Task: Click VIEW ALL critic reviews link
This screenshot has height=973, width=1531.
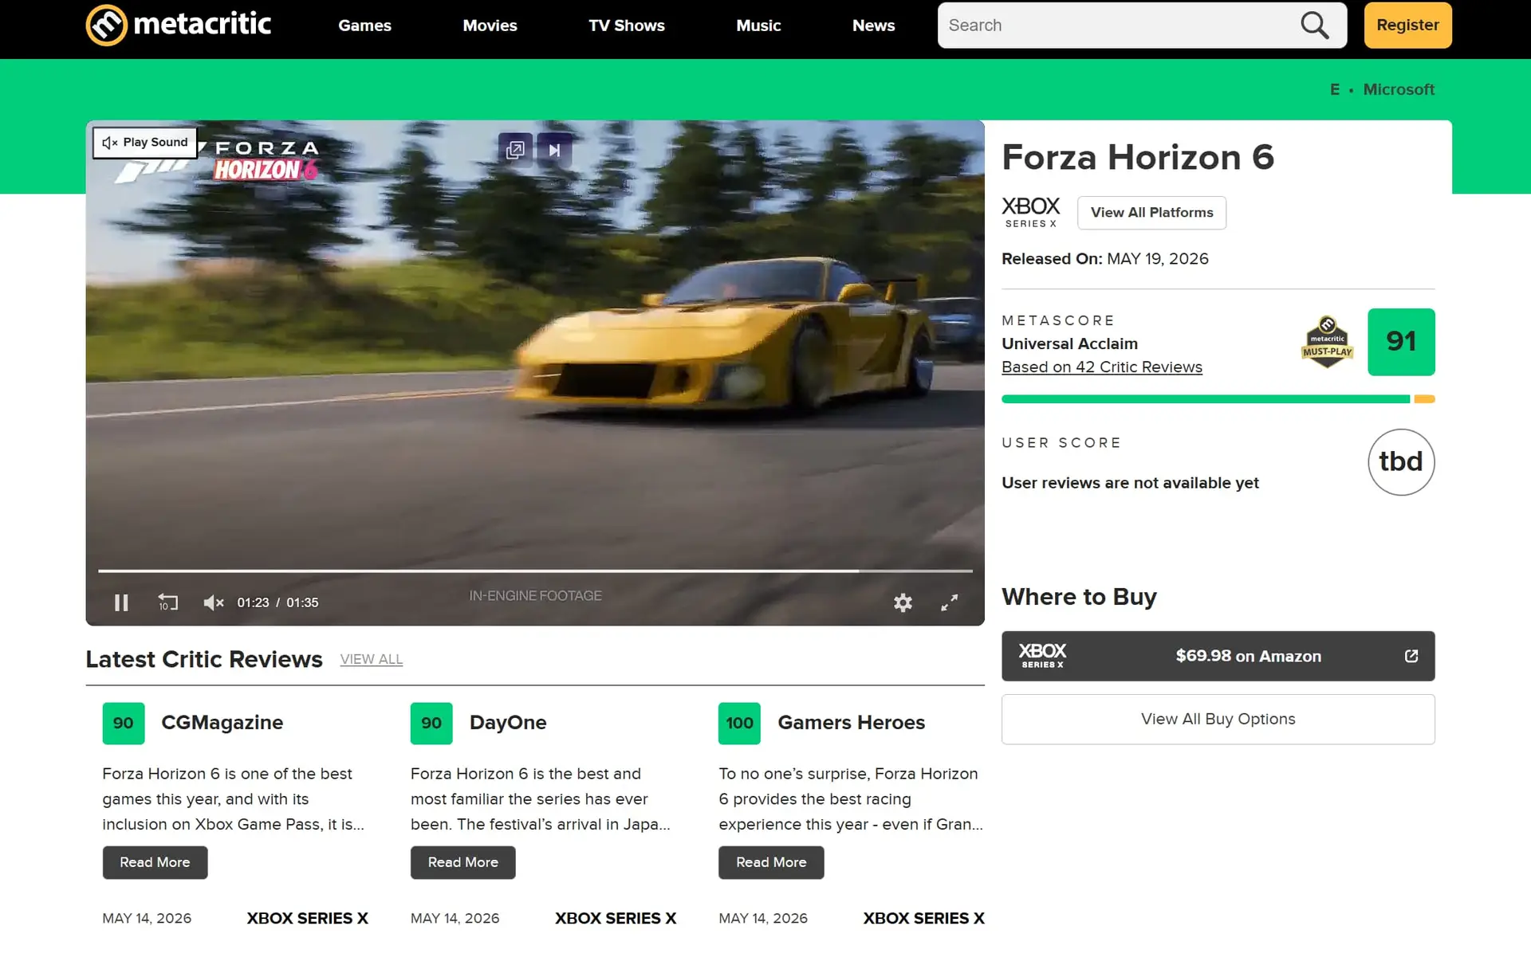Action: pyautogui.click(x=371, y=660)
